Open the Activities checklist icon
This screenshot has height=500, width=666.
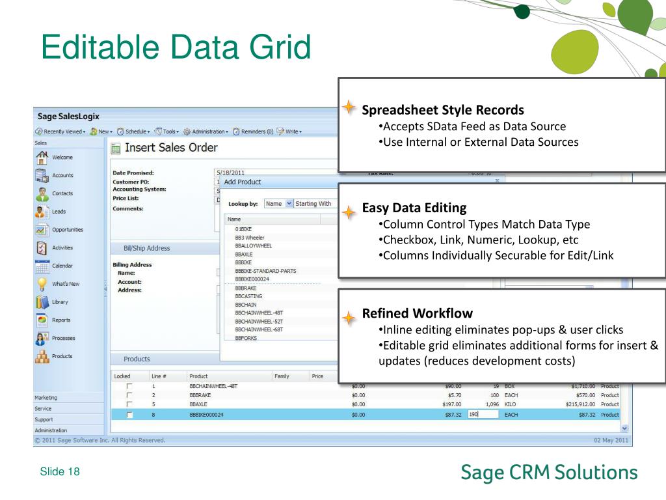point(42,247)
